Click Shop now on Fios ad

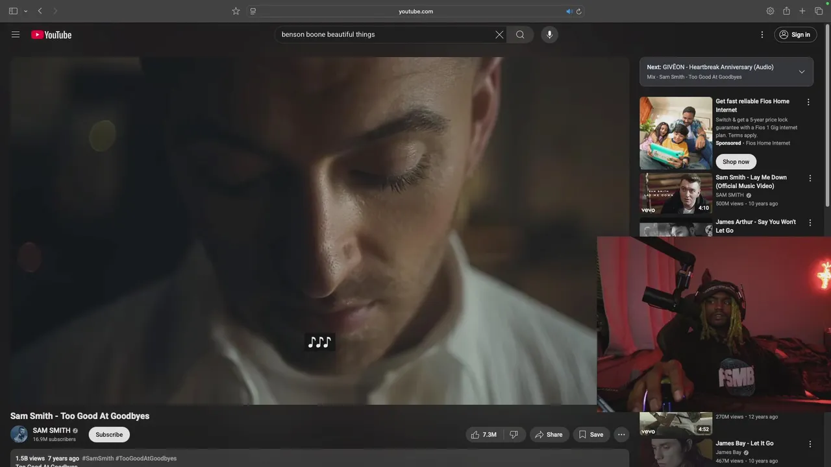(736, 162)
